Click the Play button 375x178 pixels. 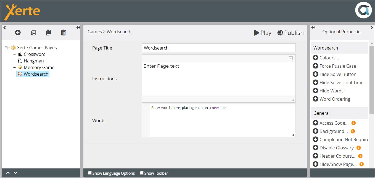coord(263,33)
